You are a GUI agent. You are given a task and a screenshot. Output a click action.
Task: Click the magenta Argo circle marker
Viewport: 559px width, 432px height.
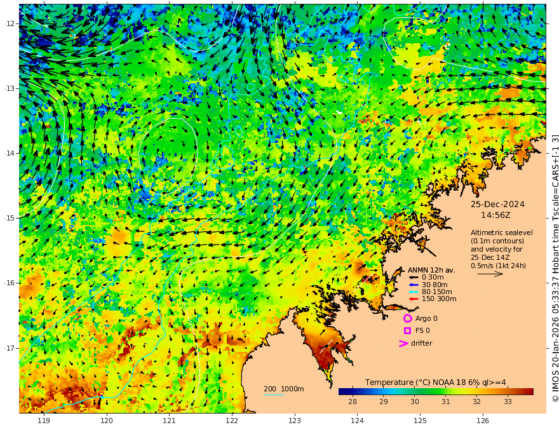point(407,318)
